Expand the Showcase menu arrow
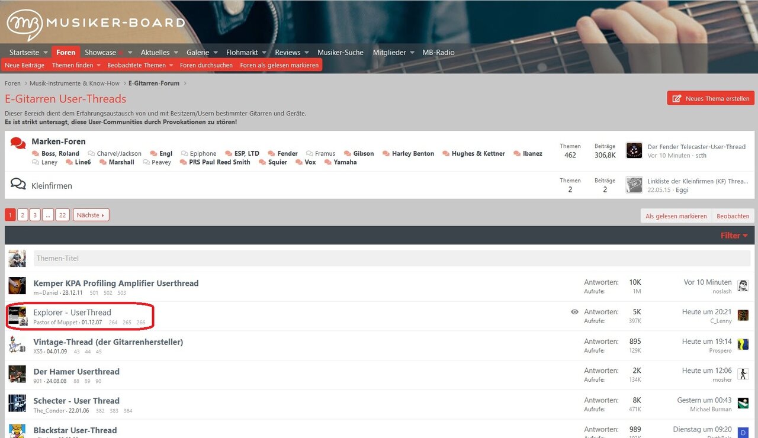 tap(130, 53)
